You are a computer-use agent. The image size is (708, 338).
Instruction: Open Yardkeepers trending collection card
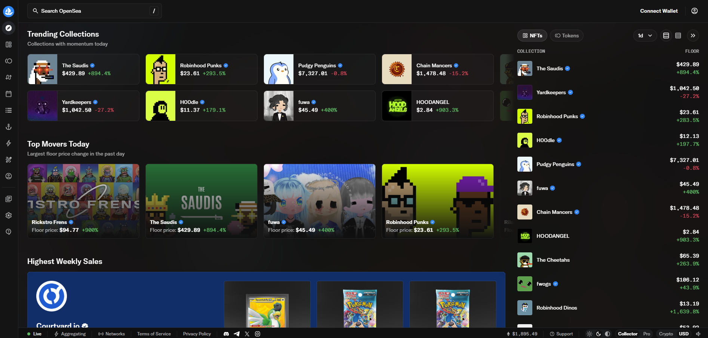83,106
